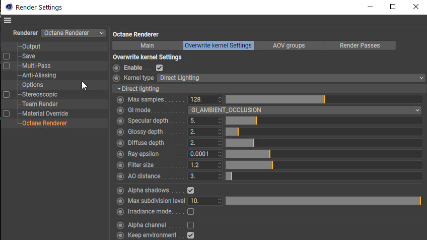
Task: Open the hamburger menu icon
Action: tap(7, 20)
